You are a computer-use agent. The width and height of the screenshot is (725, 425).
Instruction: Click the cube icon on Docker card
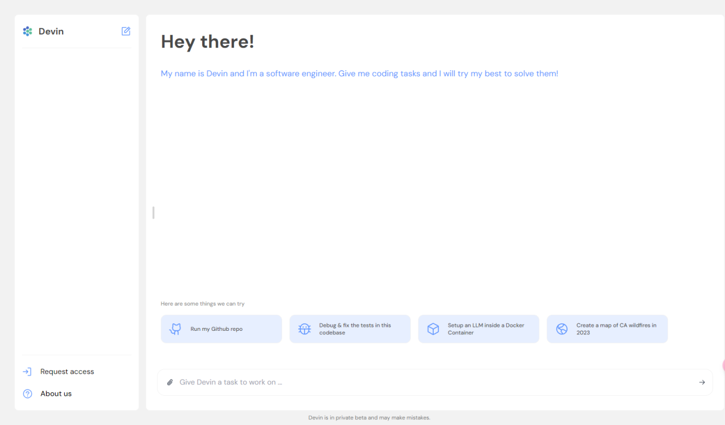pos(433,329)
